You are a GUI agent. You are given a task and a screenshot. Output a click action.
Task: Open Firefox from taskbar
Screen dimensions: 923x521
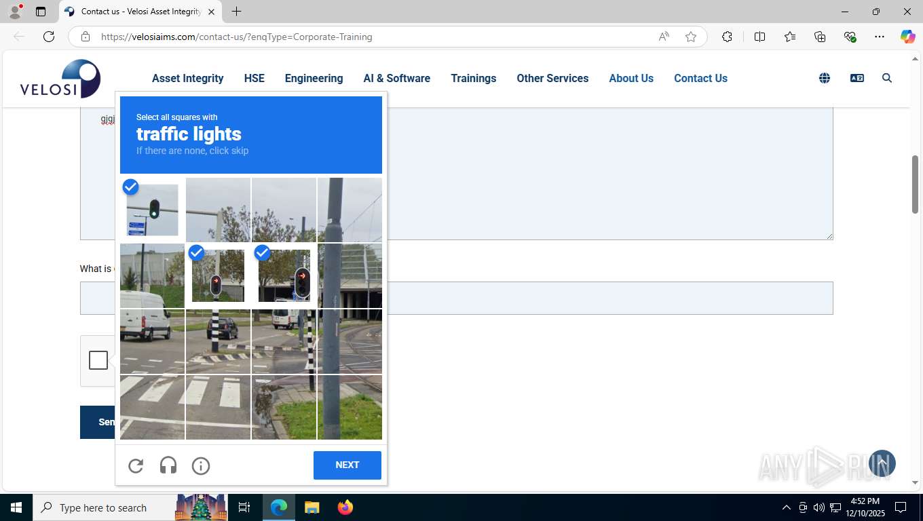345,507
